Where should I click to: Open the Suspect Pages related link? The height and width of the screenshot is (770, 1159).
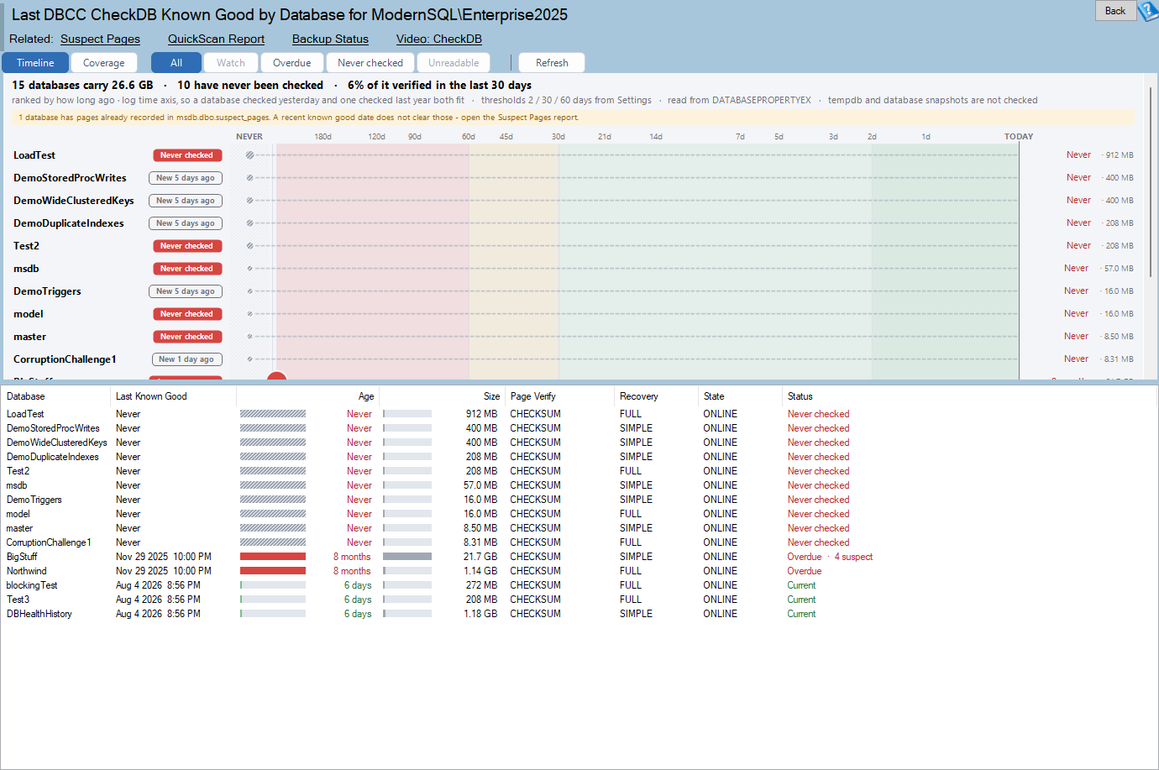(100, 39)
